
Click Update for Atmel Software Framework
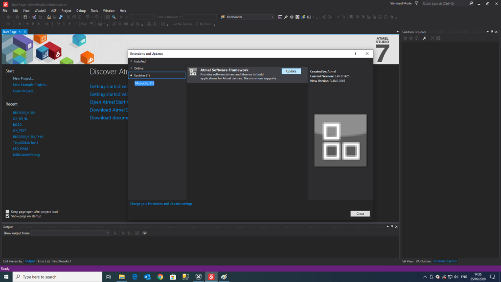click(x=291, y=71)
